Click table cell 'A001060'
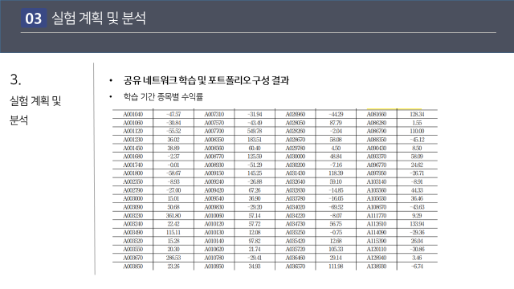Screen dimensions: 514x289 pyautogui.click(x=133, y=123)
